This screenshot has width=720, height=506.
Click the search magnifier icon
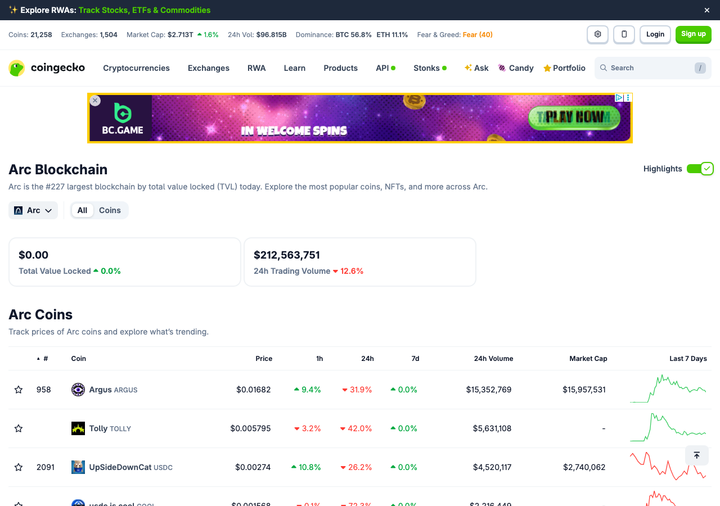click(x=604, y=68)
